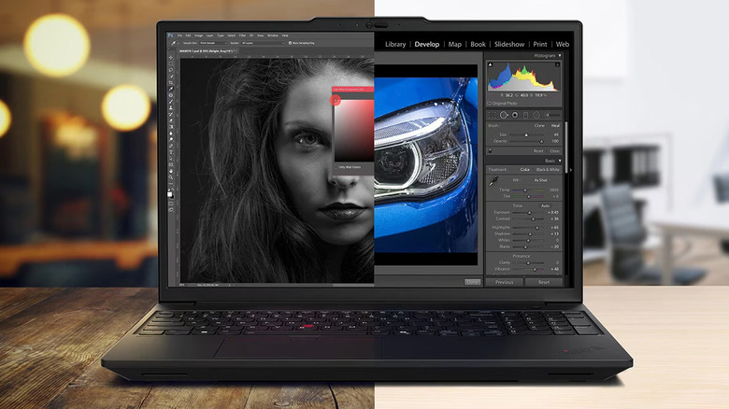Activate Lightroom Crop Overlay grid tool
This screenshot has width=729, height=409.
click(492, 115)
